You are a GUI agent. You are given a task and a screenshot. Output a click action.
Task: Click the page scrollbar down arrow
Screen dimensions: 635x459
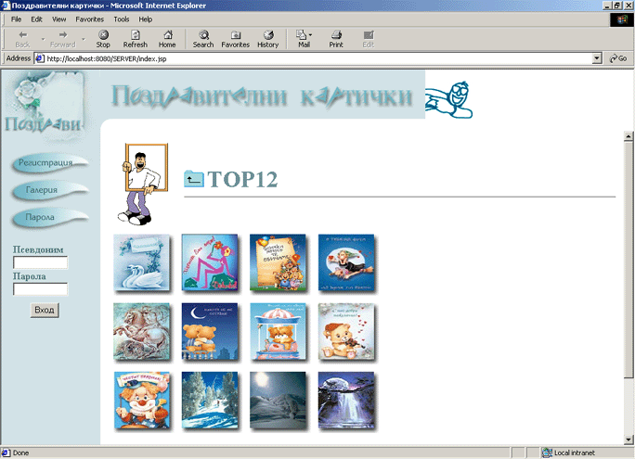(x=629, y=440)
